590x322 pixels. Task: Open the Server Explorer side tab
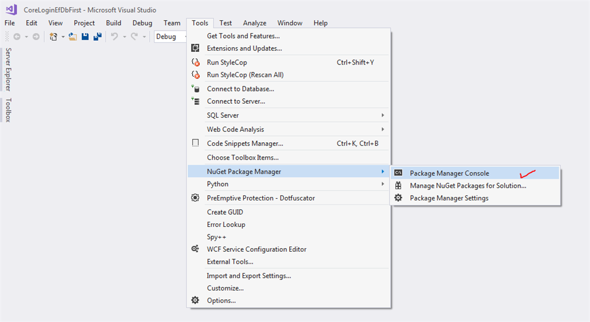[x=8, y=70]
